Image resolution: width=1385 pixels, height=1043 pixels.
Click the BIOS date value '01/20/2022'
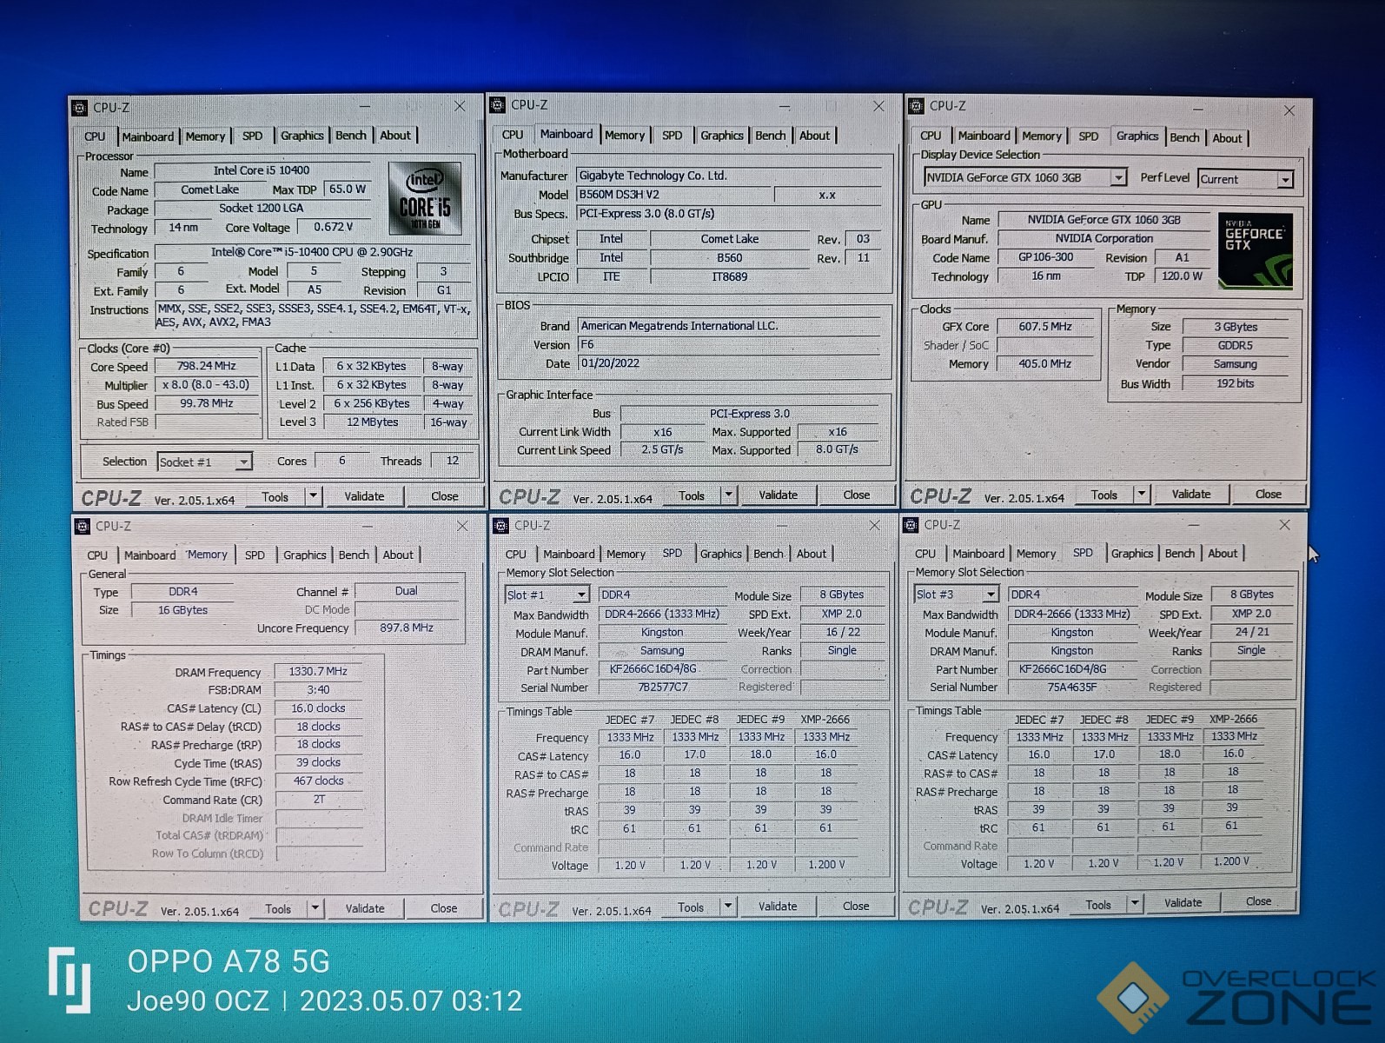click(728, 363)
